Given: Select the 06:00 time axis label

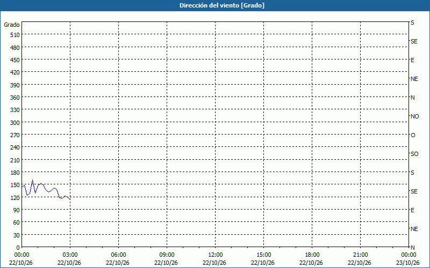Looking at the screenshot, I should (x=118, y=255).
